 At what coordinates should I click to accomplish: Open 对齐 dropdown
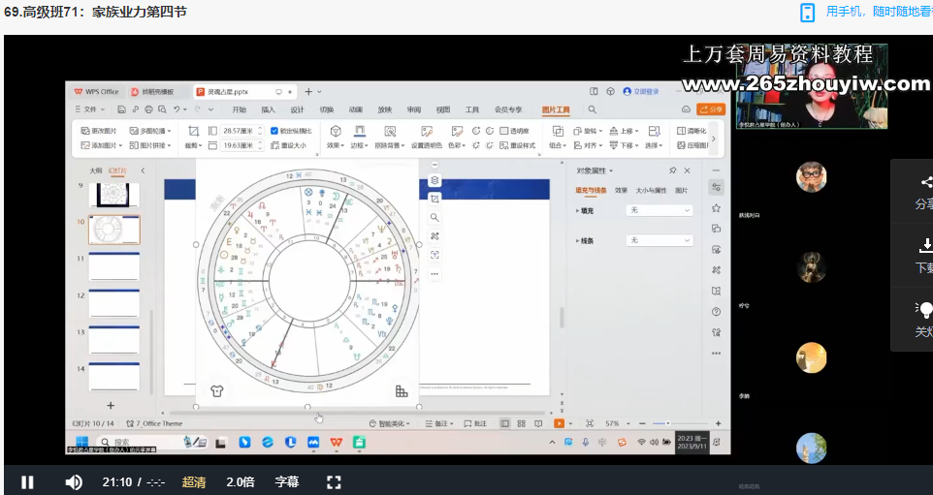588,145
